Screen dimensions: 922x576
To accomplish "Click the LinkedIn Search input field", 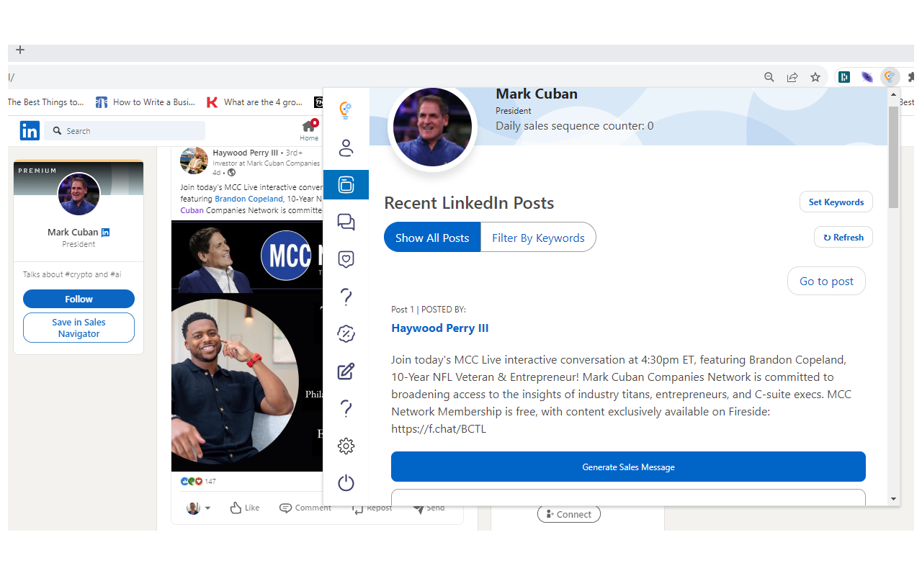I will click(x=130, y=131).
